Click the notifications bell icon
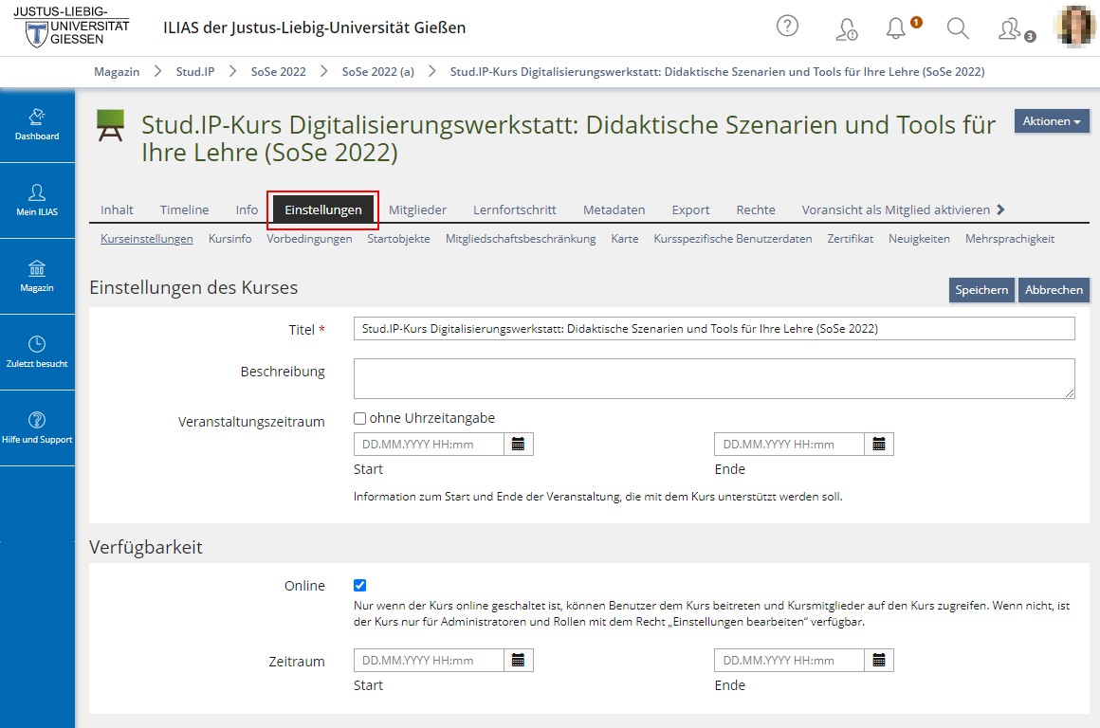1100x728 pixels. pyautogui.click(x=896, y=28)
